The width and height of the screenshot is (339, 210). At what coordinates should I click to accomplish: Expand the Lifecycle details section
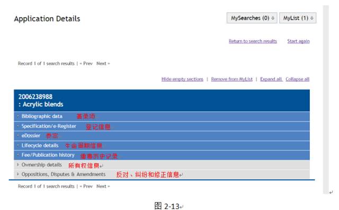162,145
